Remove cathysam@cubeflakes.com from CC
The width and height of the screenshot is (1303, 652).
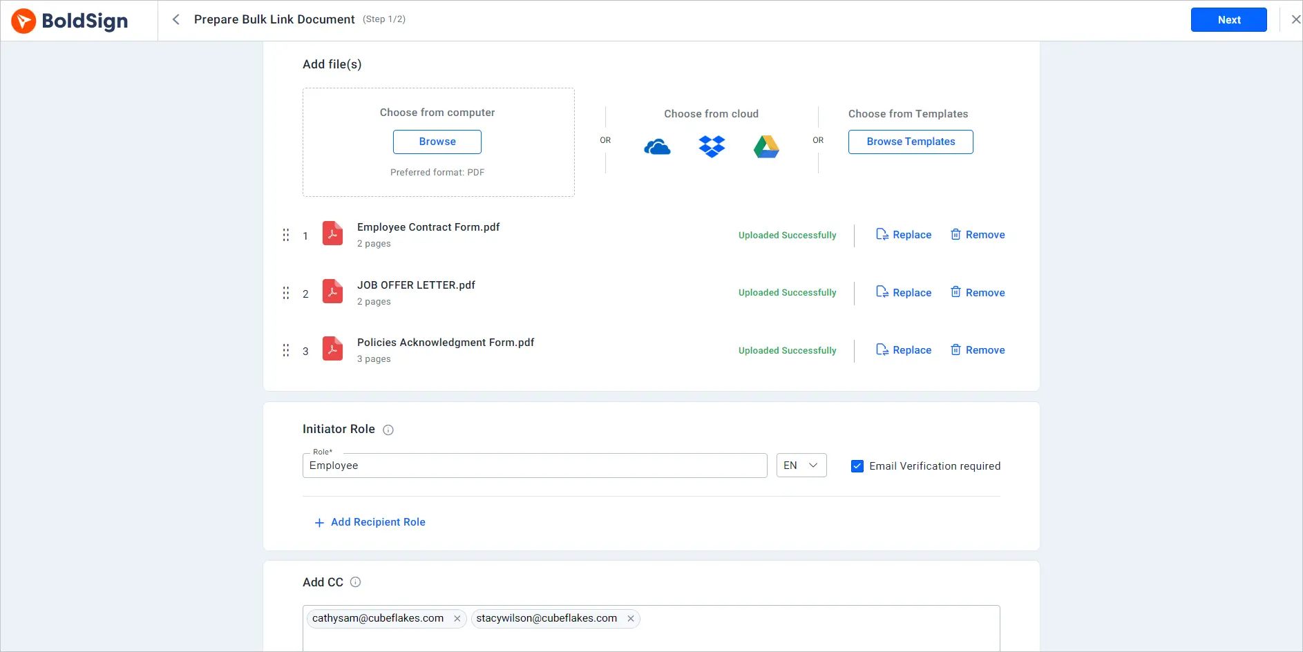[x=457, y=618]
